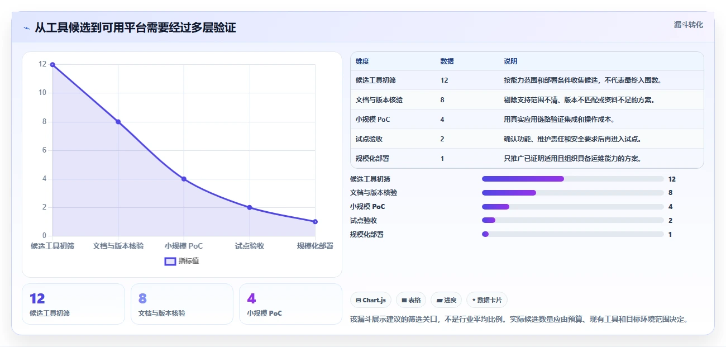Toggle the 指标值 legend swatch
Screen dimensions: 726x347
click(x=170, y=261)
